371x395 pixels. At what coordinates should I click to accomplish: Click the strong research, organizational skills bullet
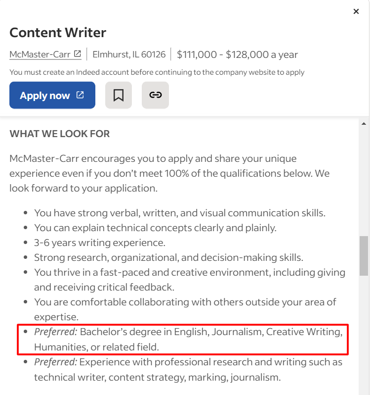coord(168,258)
